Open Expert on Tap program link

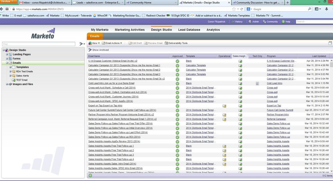pyautogui.click(x=274, y=106)
